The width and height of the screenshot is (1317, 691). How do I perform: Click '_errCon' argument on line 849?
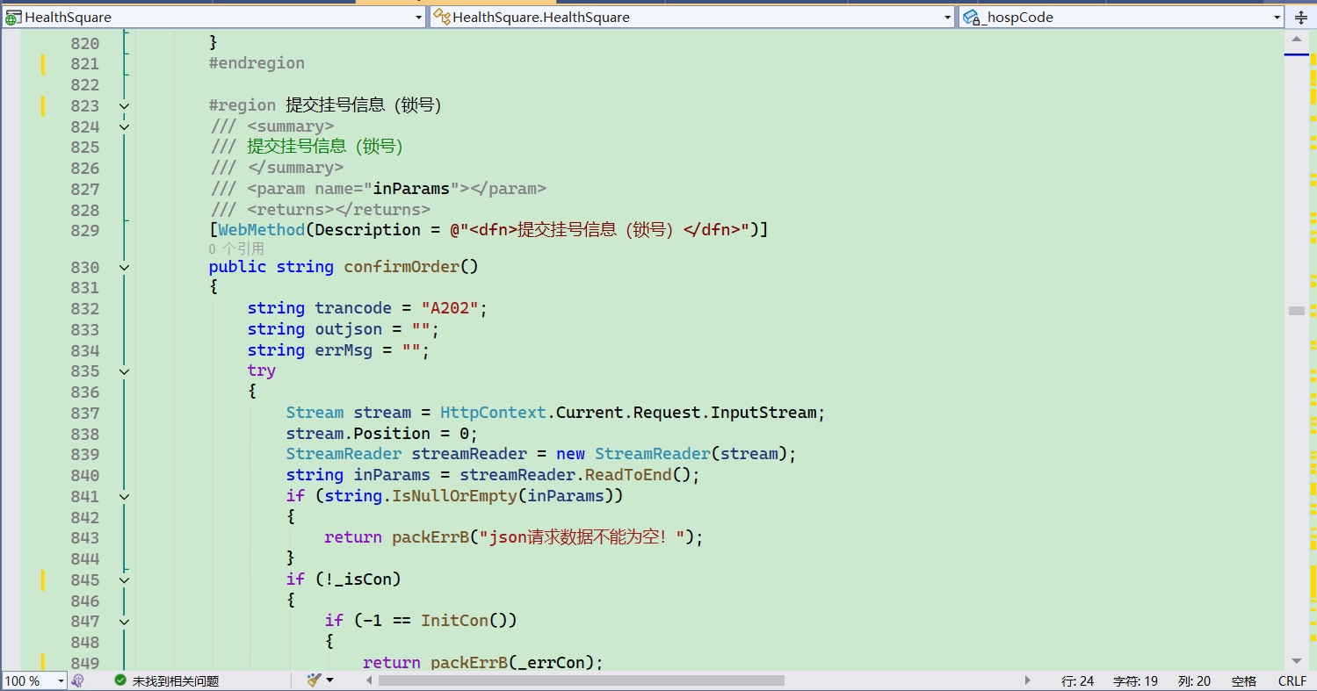(x=551, y=663)
